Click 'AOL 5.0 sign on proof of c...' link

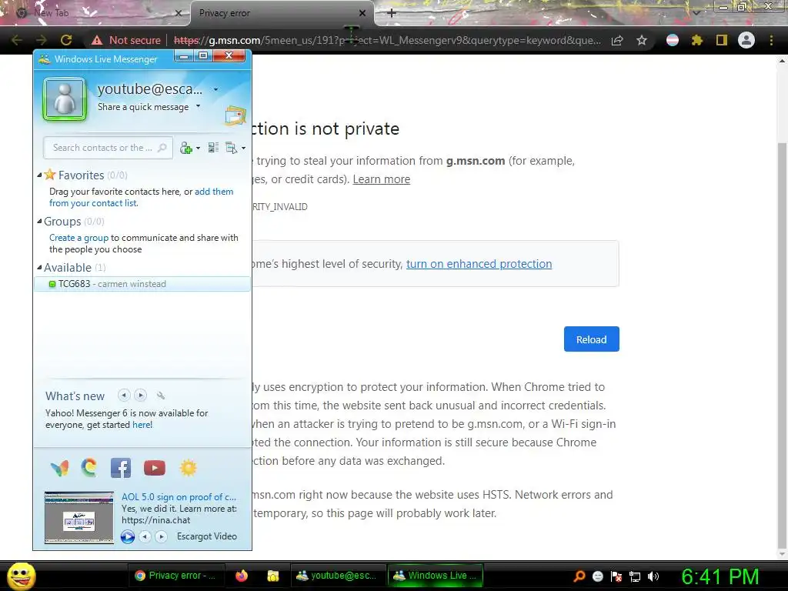point(179,497)
